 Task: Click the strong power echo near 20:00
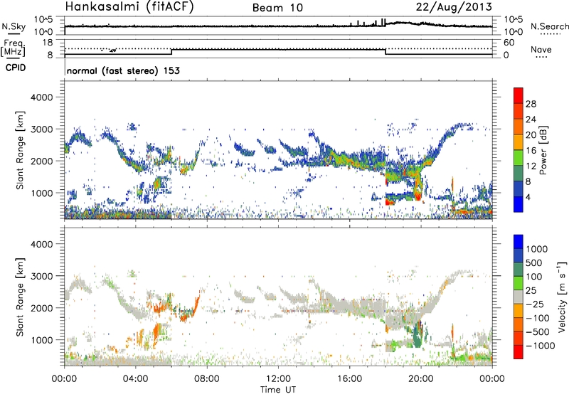(418, 195)
